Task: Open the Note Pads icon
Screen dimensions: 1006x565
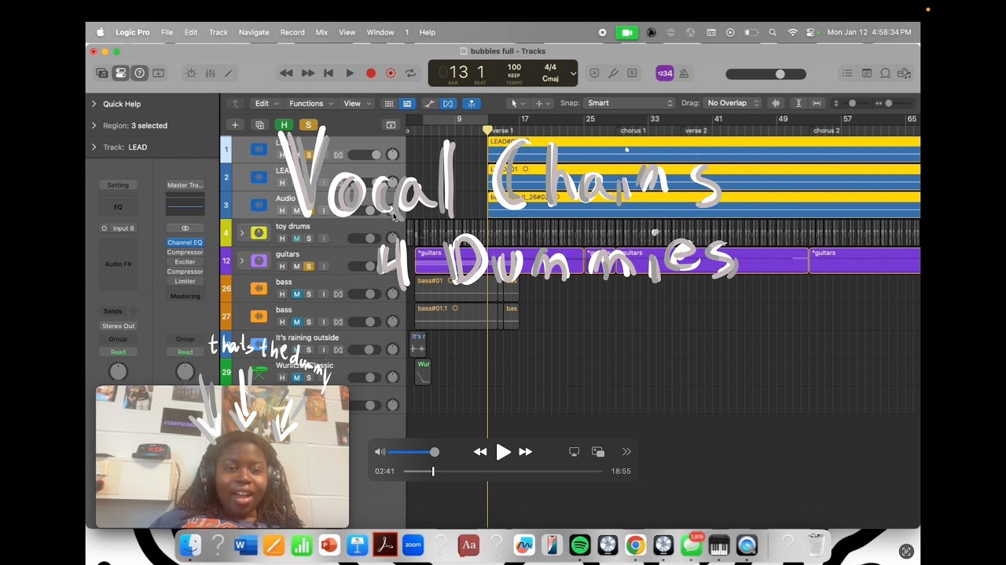Action: [866, 73]
